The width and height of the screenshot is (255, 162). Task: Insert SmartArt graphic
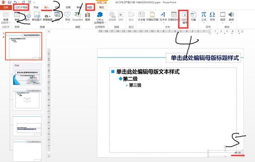coord(78,17)
